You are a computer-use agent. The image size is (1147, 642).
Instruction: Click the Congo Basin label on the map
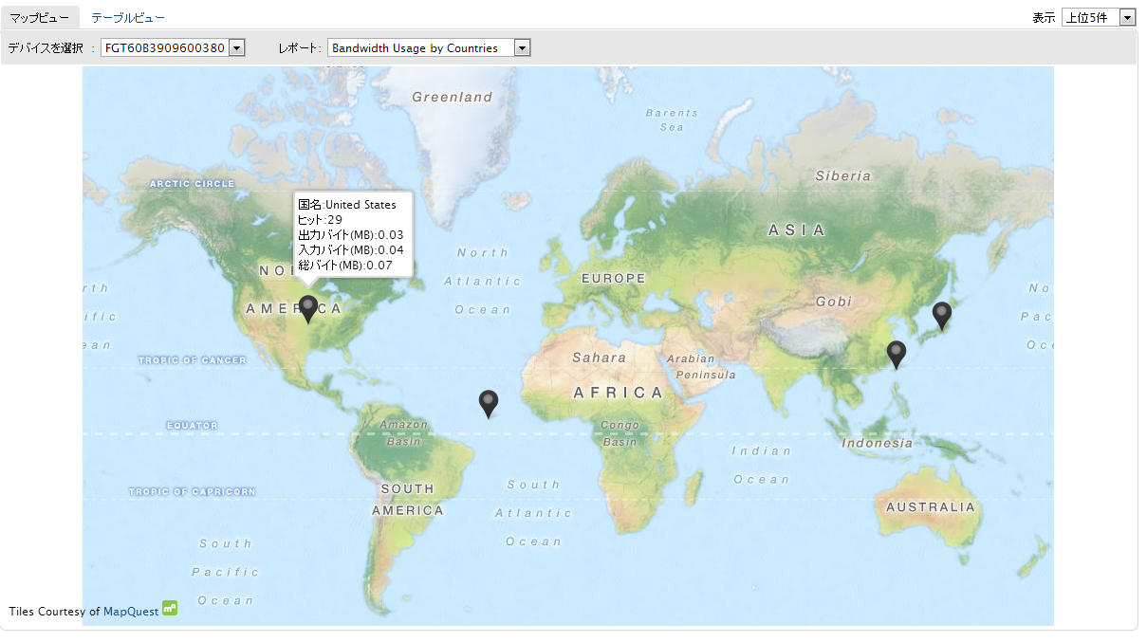[x=620, y=433]
